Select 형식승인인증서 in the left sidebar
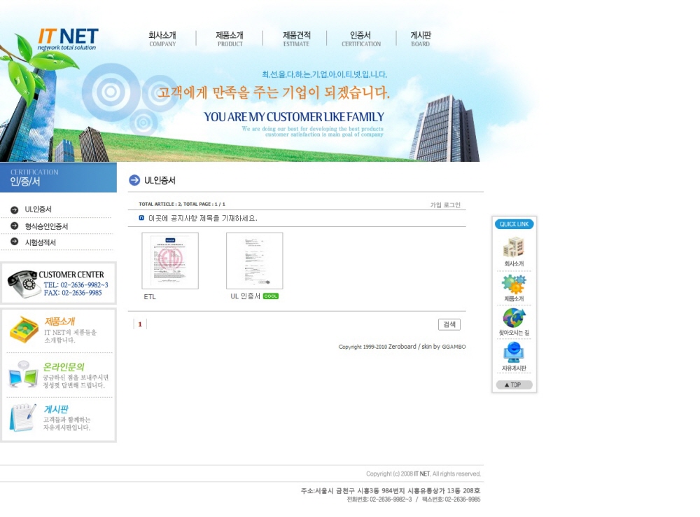 tap(46, 226)
